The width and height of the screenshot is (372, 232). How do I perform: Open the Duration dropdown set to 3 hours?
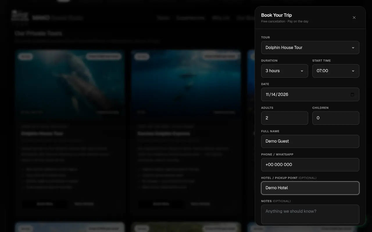click(285, 71)
